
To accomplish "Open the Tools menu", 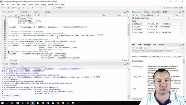I will (x=57, y=5).
